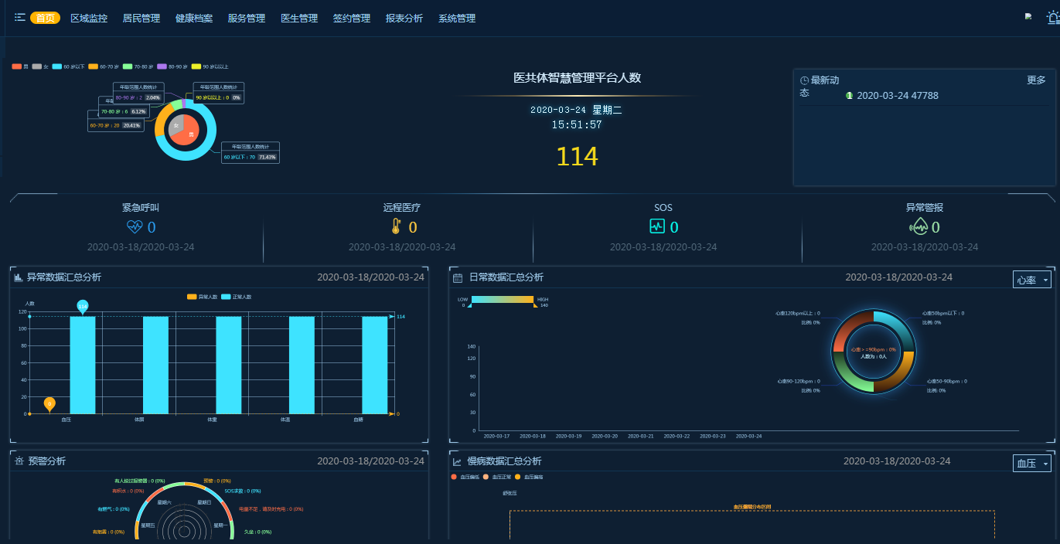1060x544 pixels.
Task: Click the red 男 pie slice
Action: (x=189, y=133)
